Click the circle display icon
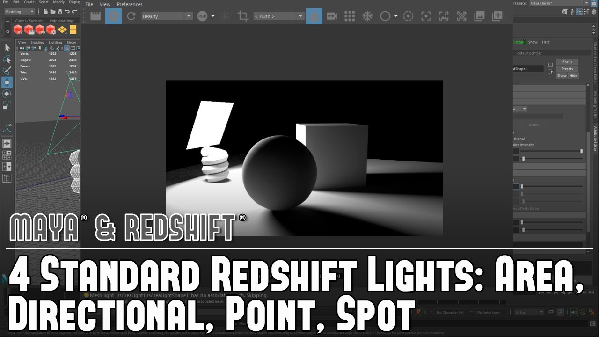 385,16
